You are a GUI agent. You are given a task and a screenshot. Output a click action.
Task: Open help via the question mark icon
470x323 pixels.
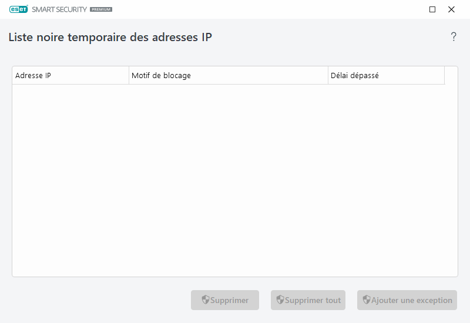(x=454, y=37)
